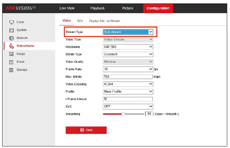Click the Max. Bitrate input field

point(128,77)
